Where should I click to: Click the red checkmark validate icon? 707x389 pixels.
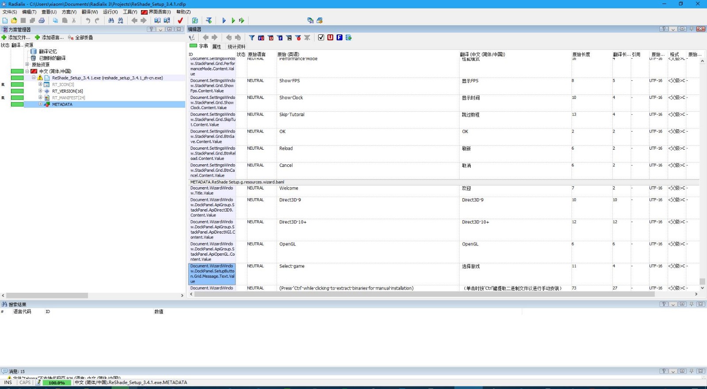pos(180,20)
